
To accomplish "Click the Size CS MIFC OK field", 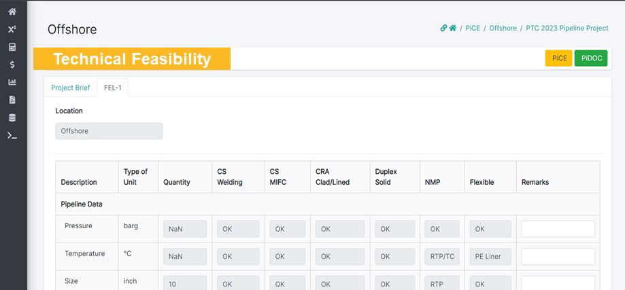I will click(x=288, y=283).
